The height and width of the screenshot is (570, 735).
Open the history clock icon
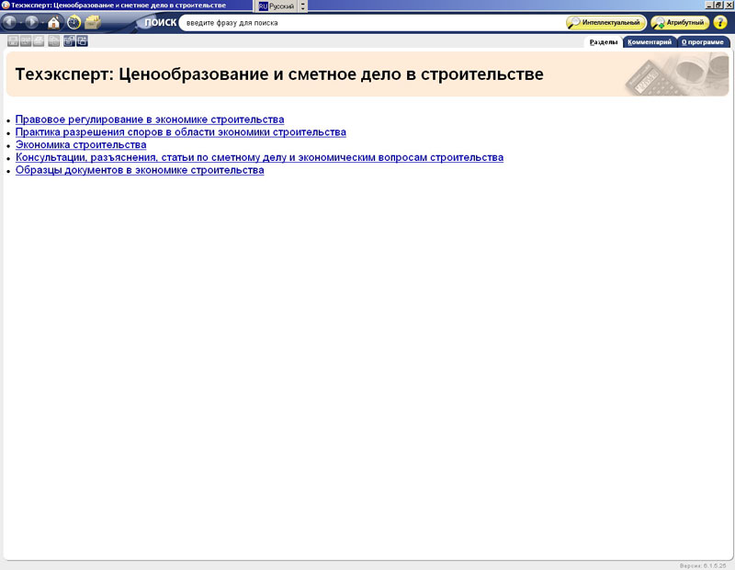pyautogui.click(x=73, y=22)
